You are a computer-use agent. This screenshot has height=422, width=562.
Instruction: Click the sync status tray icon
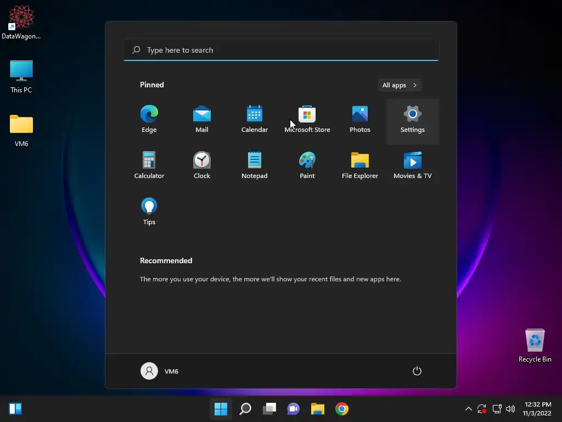point(482,409)
